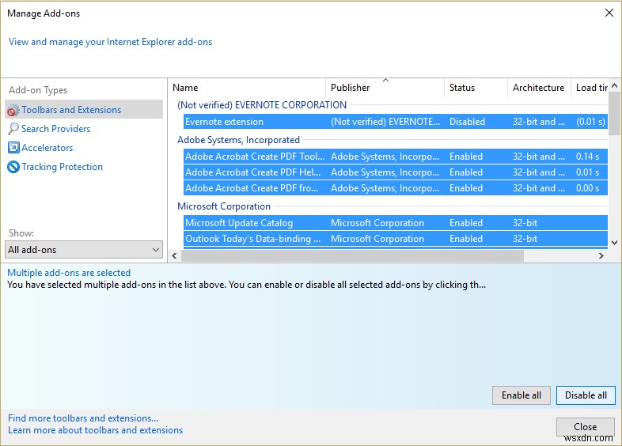Click the Accelerators icon
This screenshot has height=446, width=622.
pyautogui.click(x=13, y=148)
